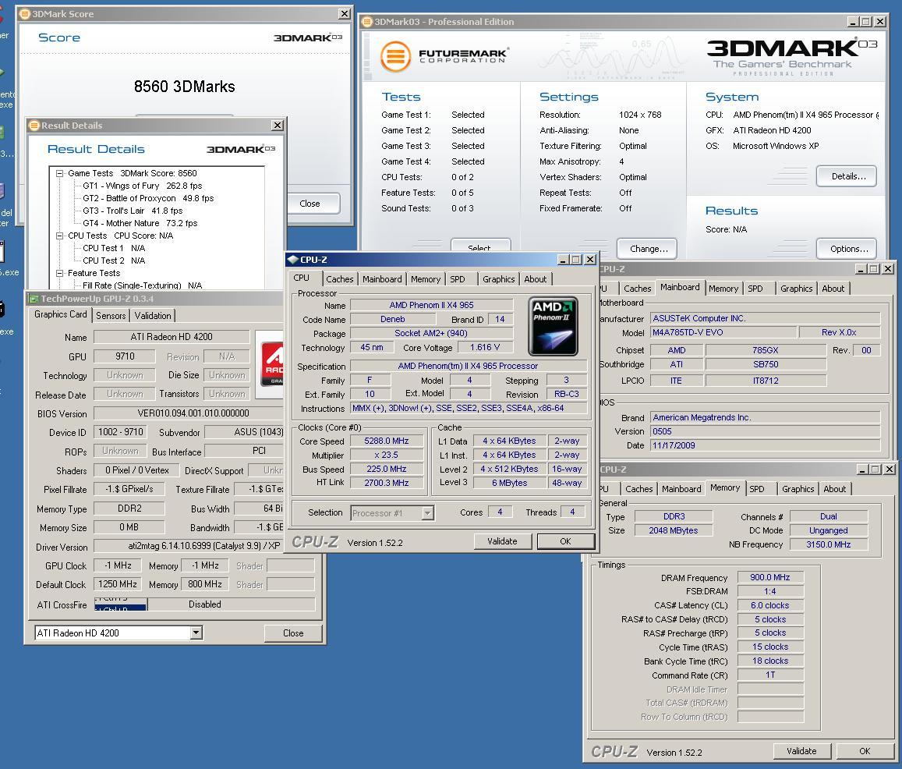Click Validate in the front CPU-Z window
This screenshot has height=769, width=902.
pyautogui.click(x=502, y=541)
